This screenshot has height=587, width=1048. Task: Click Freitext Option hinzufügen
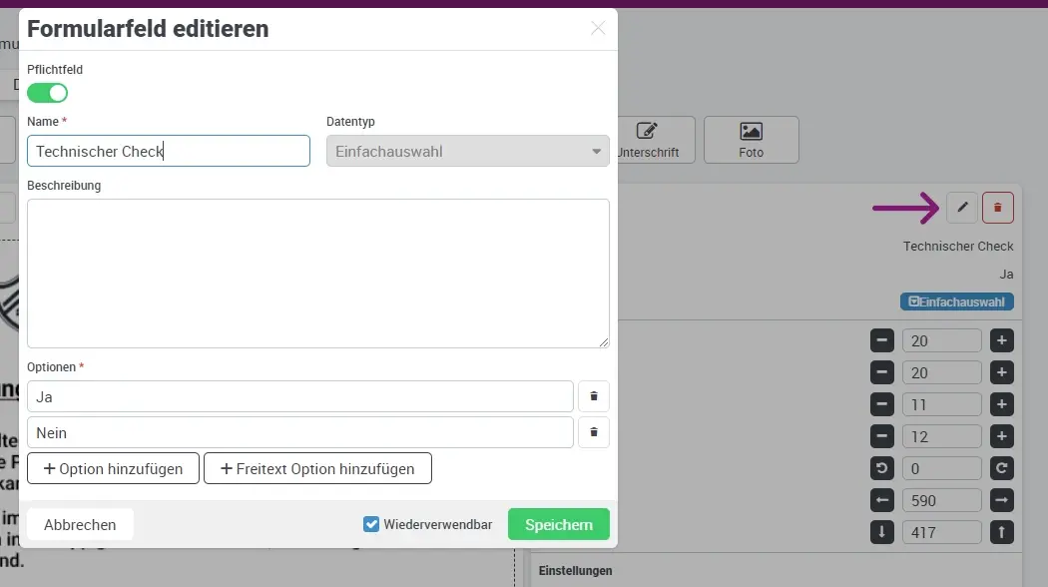click(x=317, y=468)
